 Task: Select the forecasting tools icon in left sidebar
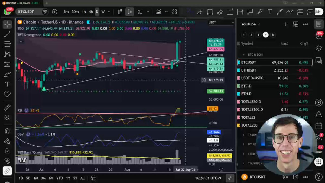click(7, 64)
